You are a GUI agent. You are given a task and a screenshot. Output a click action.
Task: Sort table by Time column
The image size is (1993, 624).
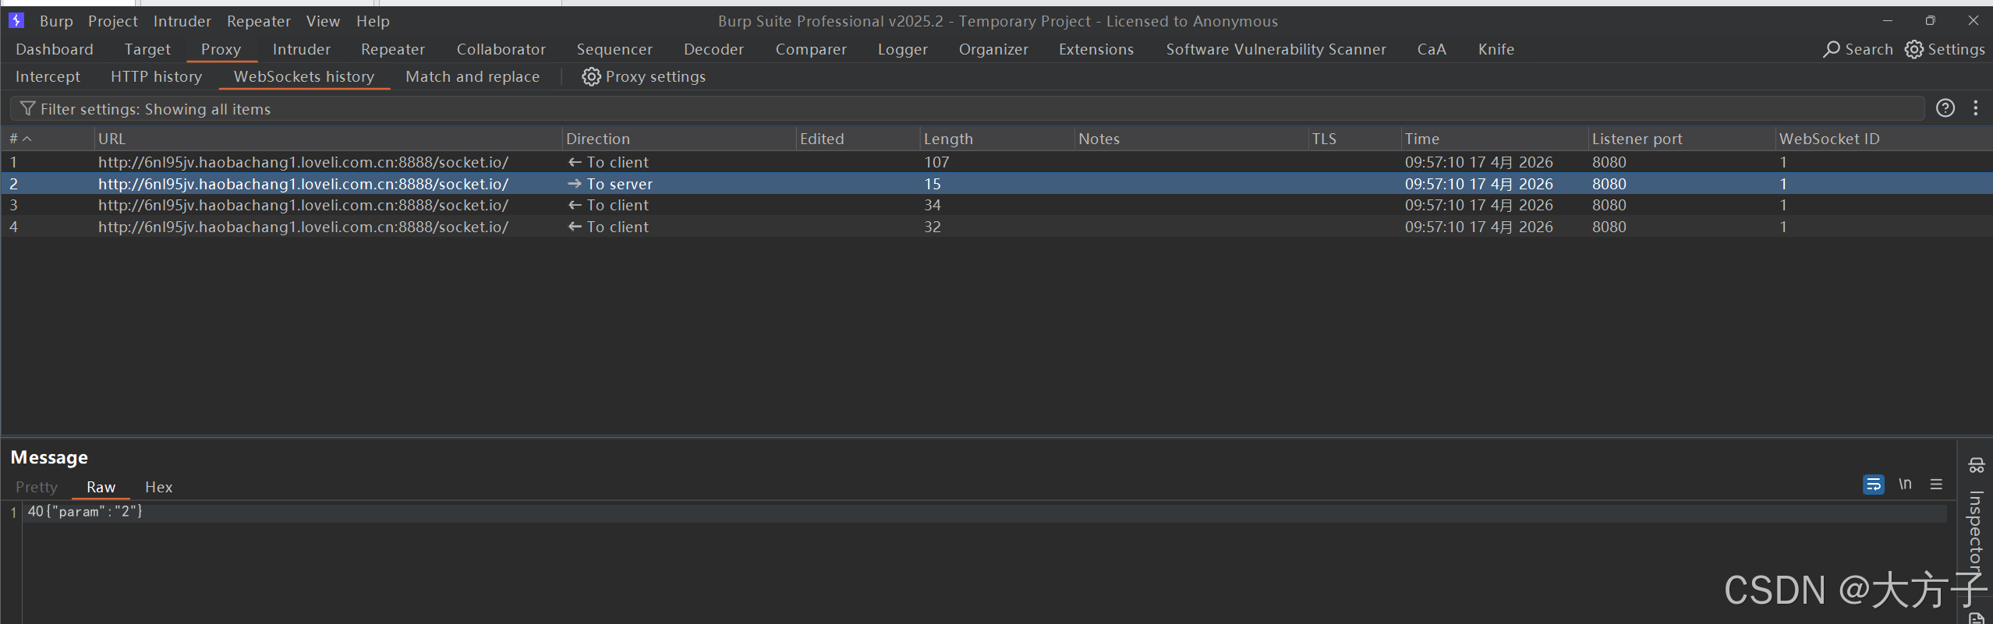pyautogui.click(x=1494, y=139)
